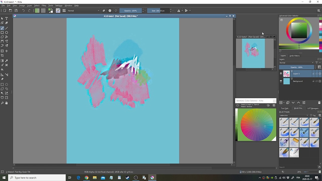Click the Select a mask in Gamut Masks link
This screenshot has height=181, width=322.
[249, 106]
